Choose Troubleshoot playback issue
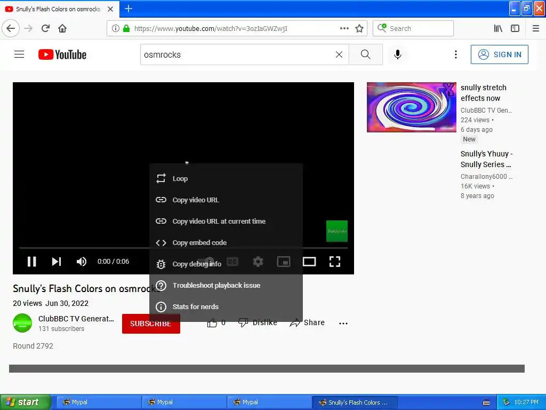This screenshot has height=410, width=546. (x=226, y=286)
